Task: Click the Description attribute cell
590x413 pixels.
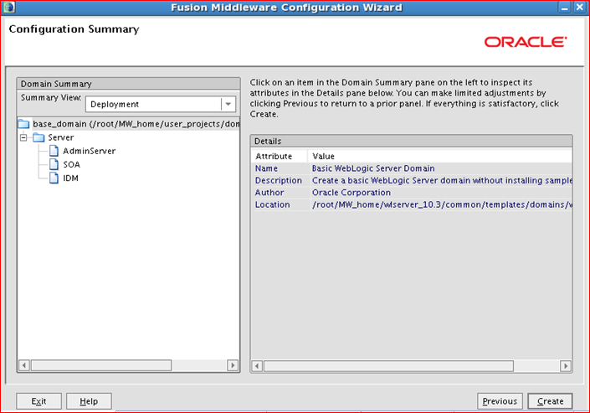Action: coord(281,180)
